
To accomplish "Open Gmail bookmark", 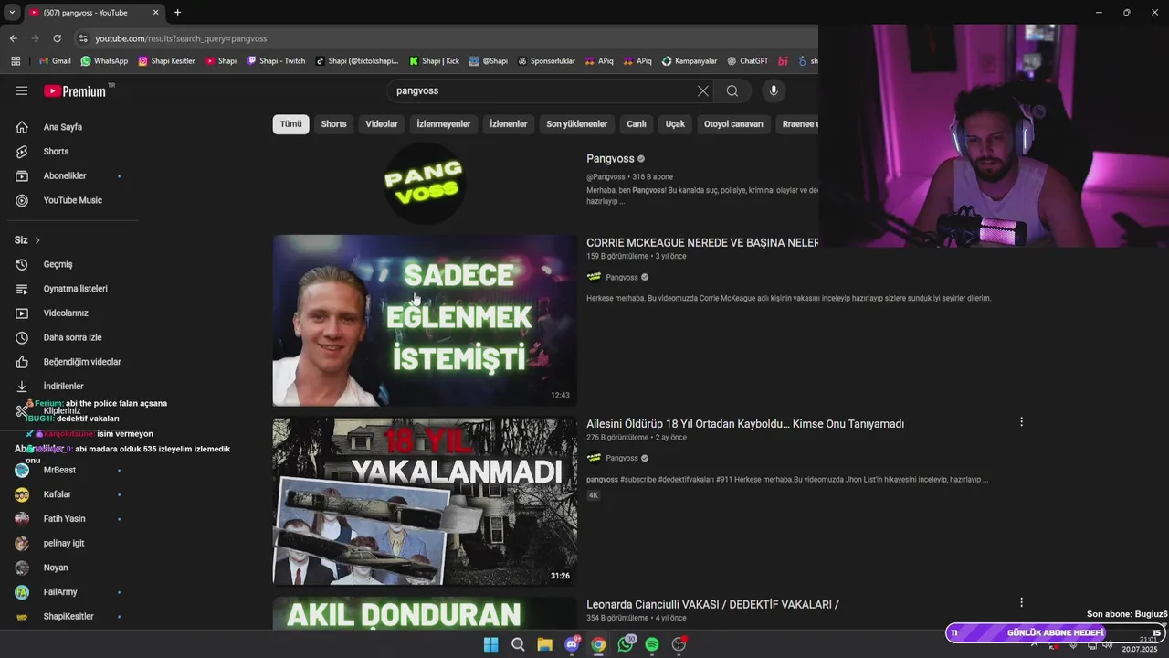I will click(x=54, y=61).
